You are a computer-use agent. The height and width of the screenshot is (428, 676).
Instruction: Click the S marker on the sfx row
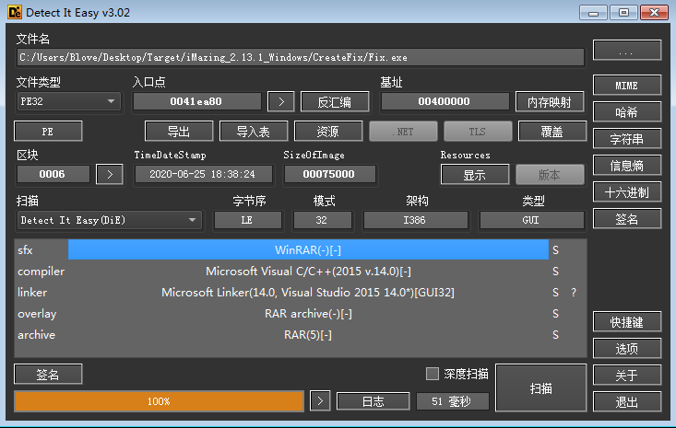pyautogui.click(x=556, y=250)
